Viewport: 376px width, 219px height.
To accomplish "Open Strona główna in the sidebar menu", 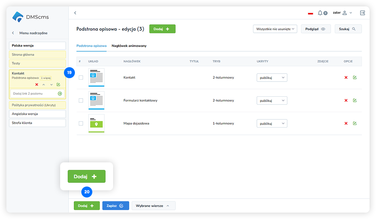I will point(37,55).
